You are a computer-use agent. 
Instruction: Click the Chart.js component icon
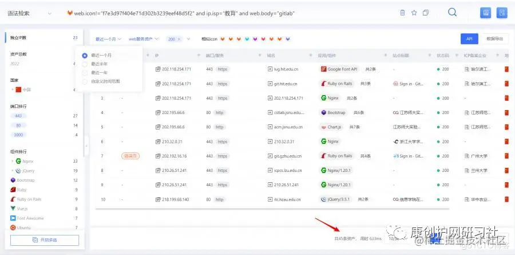tap(323, 127)
